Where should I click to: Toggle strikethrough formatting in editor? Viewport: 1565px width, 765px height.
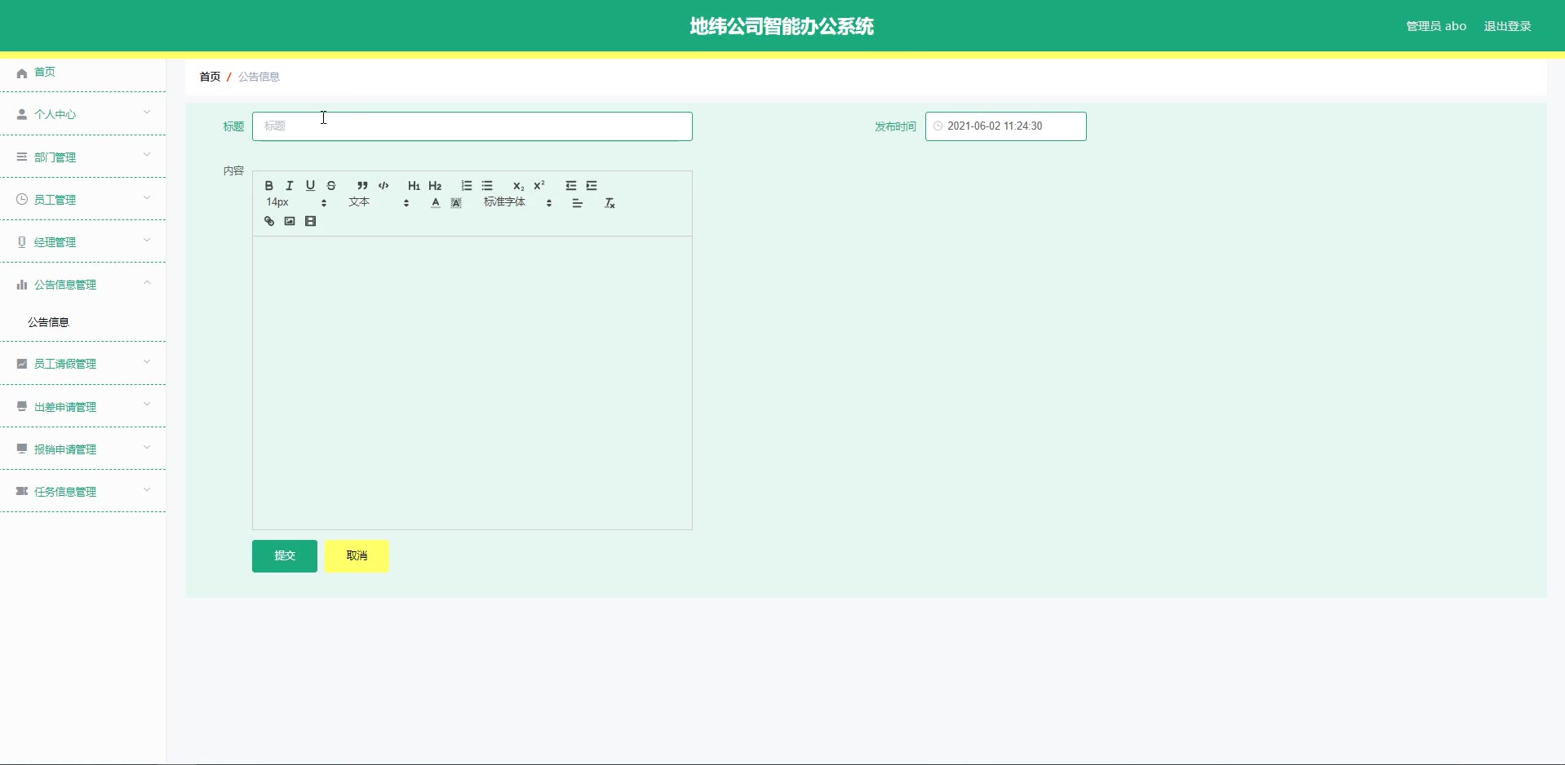click(331, 186)
